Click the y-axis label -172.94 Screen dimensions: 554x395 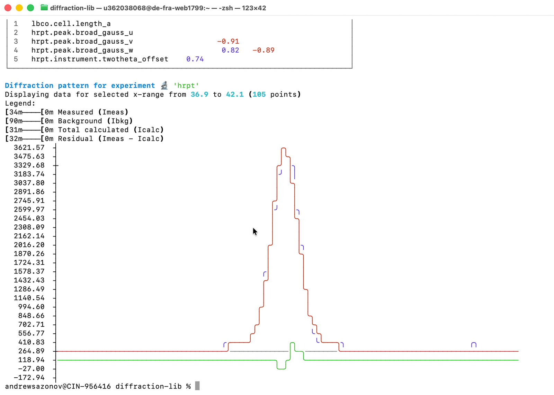[x=29, y=378]
